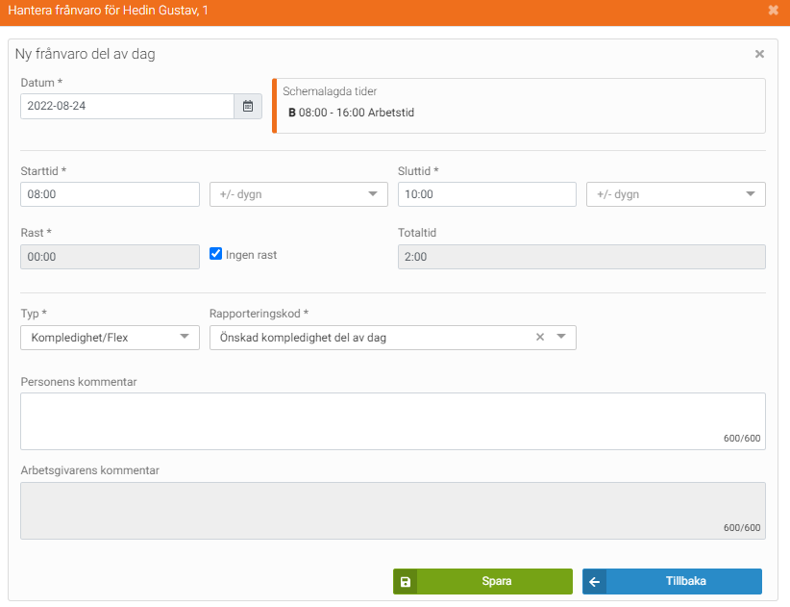Select the scheduled time 08:00 - 16:00 Arbetstid
The image size is (790, 607).
[x=351, y=113]
